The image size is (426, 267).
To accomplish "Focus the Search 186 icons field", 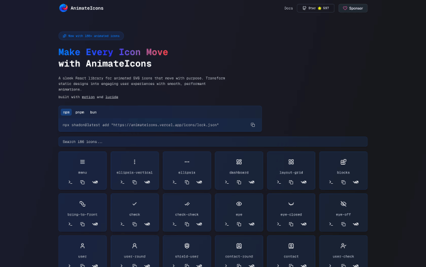I will [213, 142].
